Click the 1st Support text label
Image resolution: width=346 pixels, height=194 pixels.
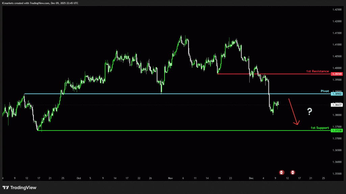(x=320, y=128)
